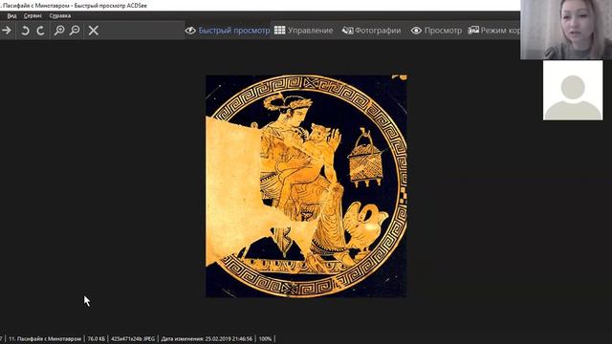Open the Сервис menu
This screenshot has height=344, width=612.
pyautogui.click(x=33, y=16)
